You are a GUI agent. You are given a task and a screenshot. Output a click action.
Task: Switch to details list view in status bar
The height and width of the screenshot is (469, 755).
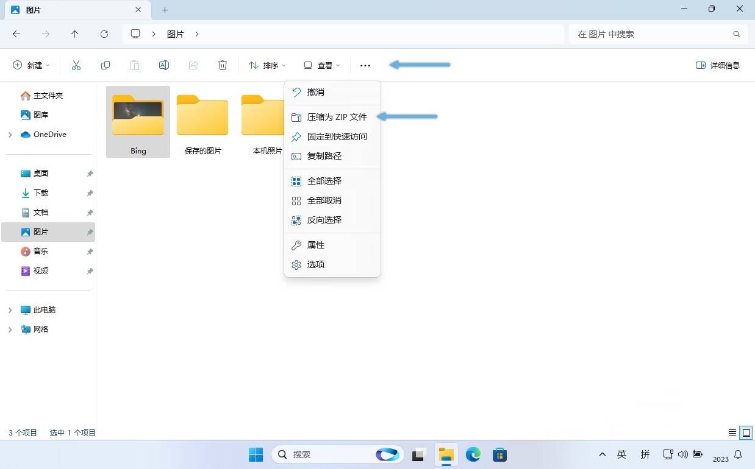coord(732,432)
